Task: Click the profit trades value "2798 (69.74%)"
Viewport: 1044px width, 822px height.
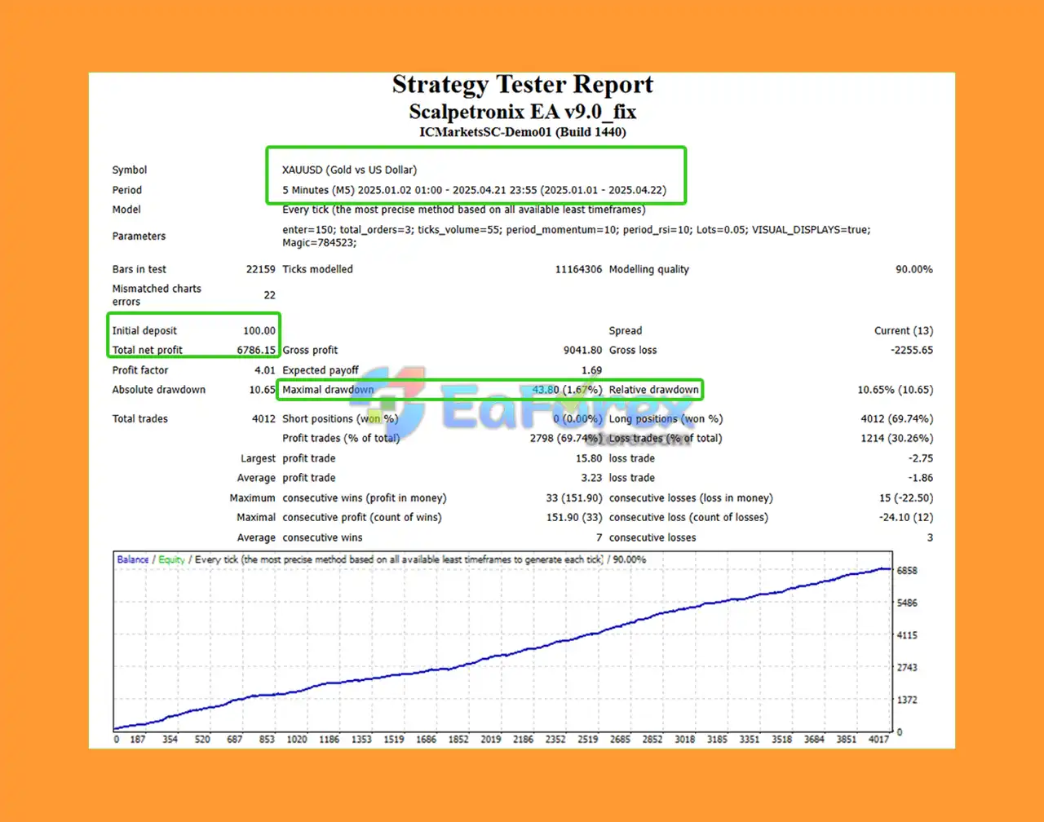Action: click(x=566, y=439)
